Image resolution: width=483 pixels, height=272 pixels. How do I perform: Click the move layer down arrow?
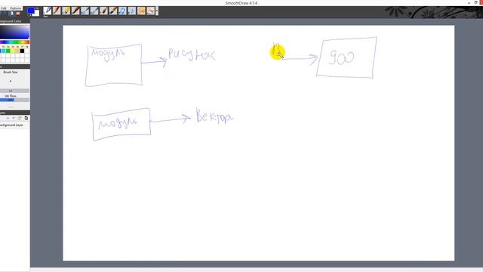tap(14, 118)
